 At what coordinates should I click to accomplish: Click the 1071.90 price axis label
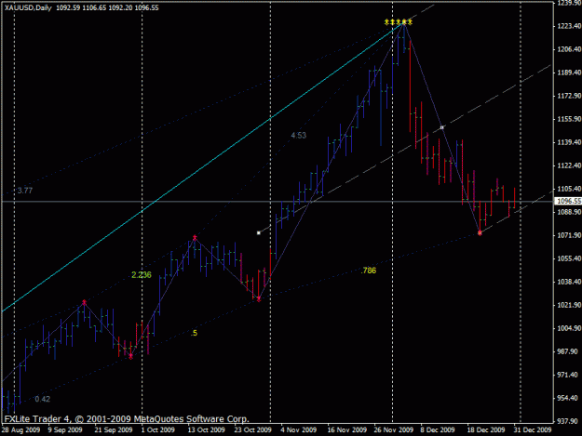[x=569, y=235]
